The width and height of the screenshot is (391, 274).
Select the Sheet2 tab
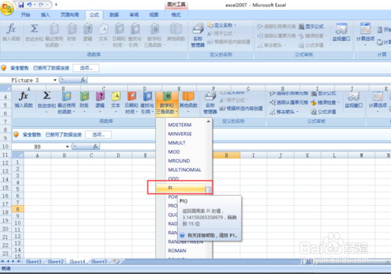[55, 262]
